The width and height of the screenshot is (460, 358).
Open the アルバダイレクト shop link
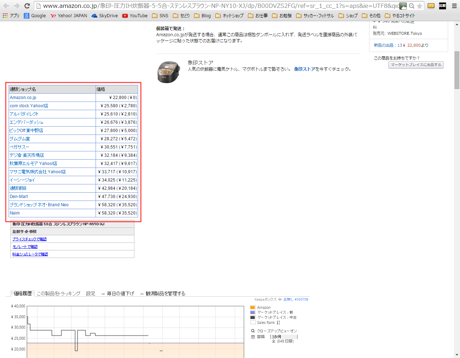coord(24,114)
